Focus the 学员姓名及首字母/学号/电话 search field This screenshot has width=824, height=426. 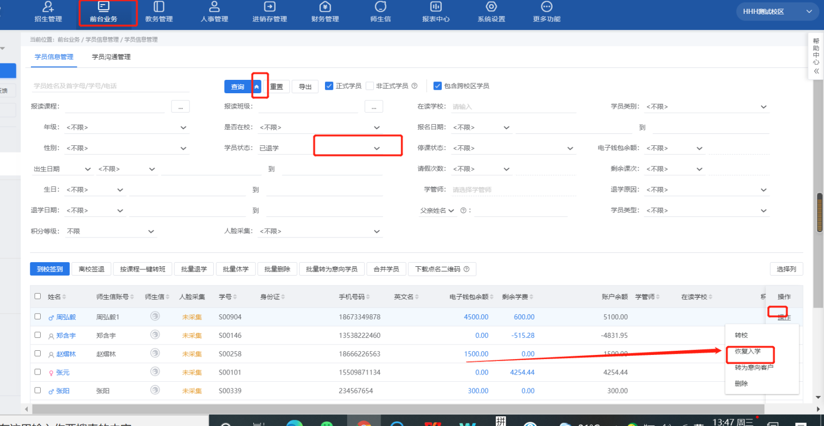pos(110,86)
